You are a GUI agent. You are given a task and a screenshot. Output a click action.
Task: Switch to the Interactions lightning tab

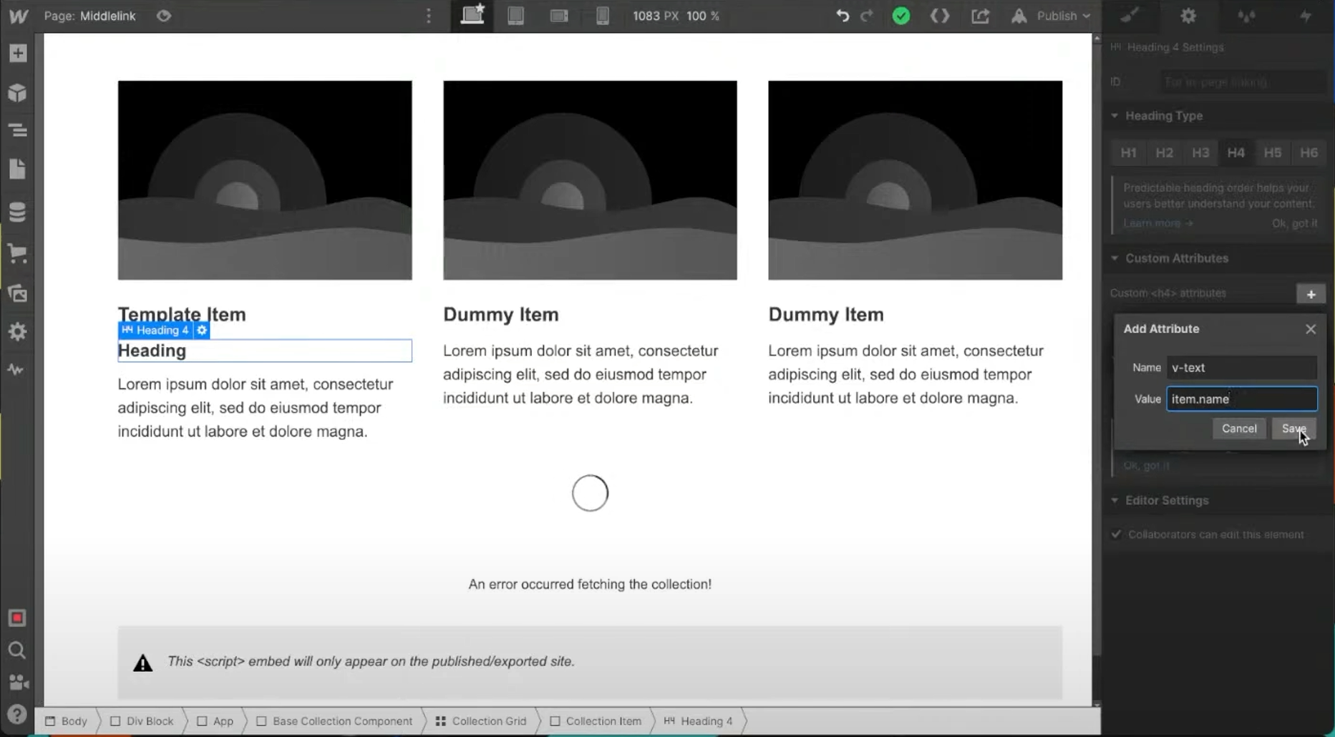coord(1306,16)
